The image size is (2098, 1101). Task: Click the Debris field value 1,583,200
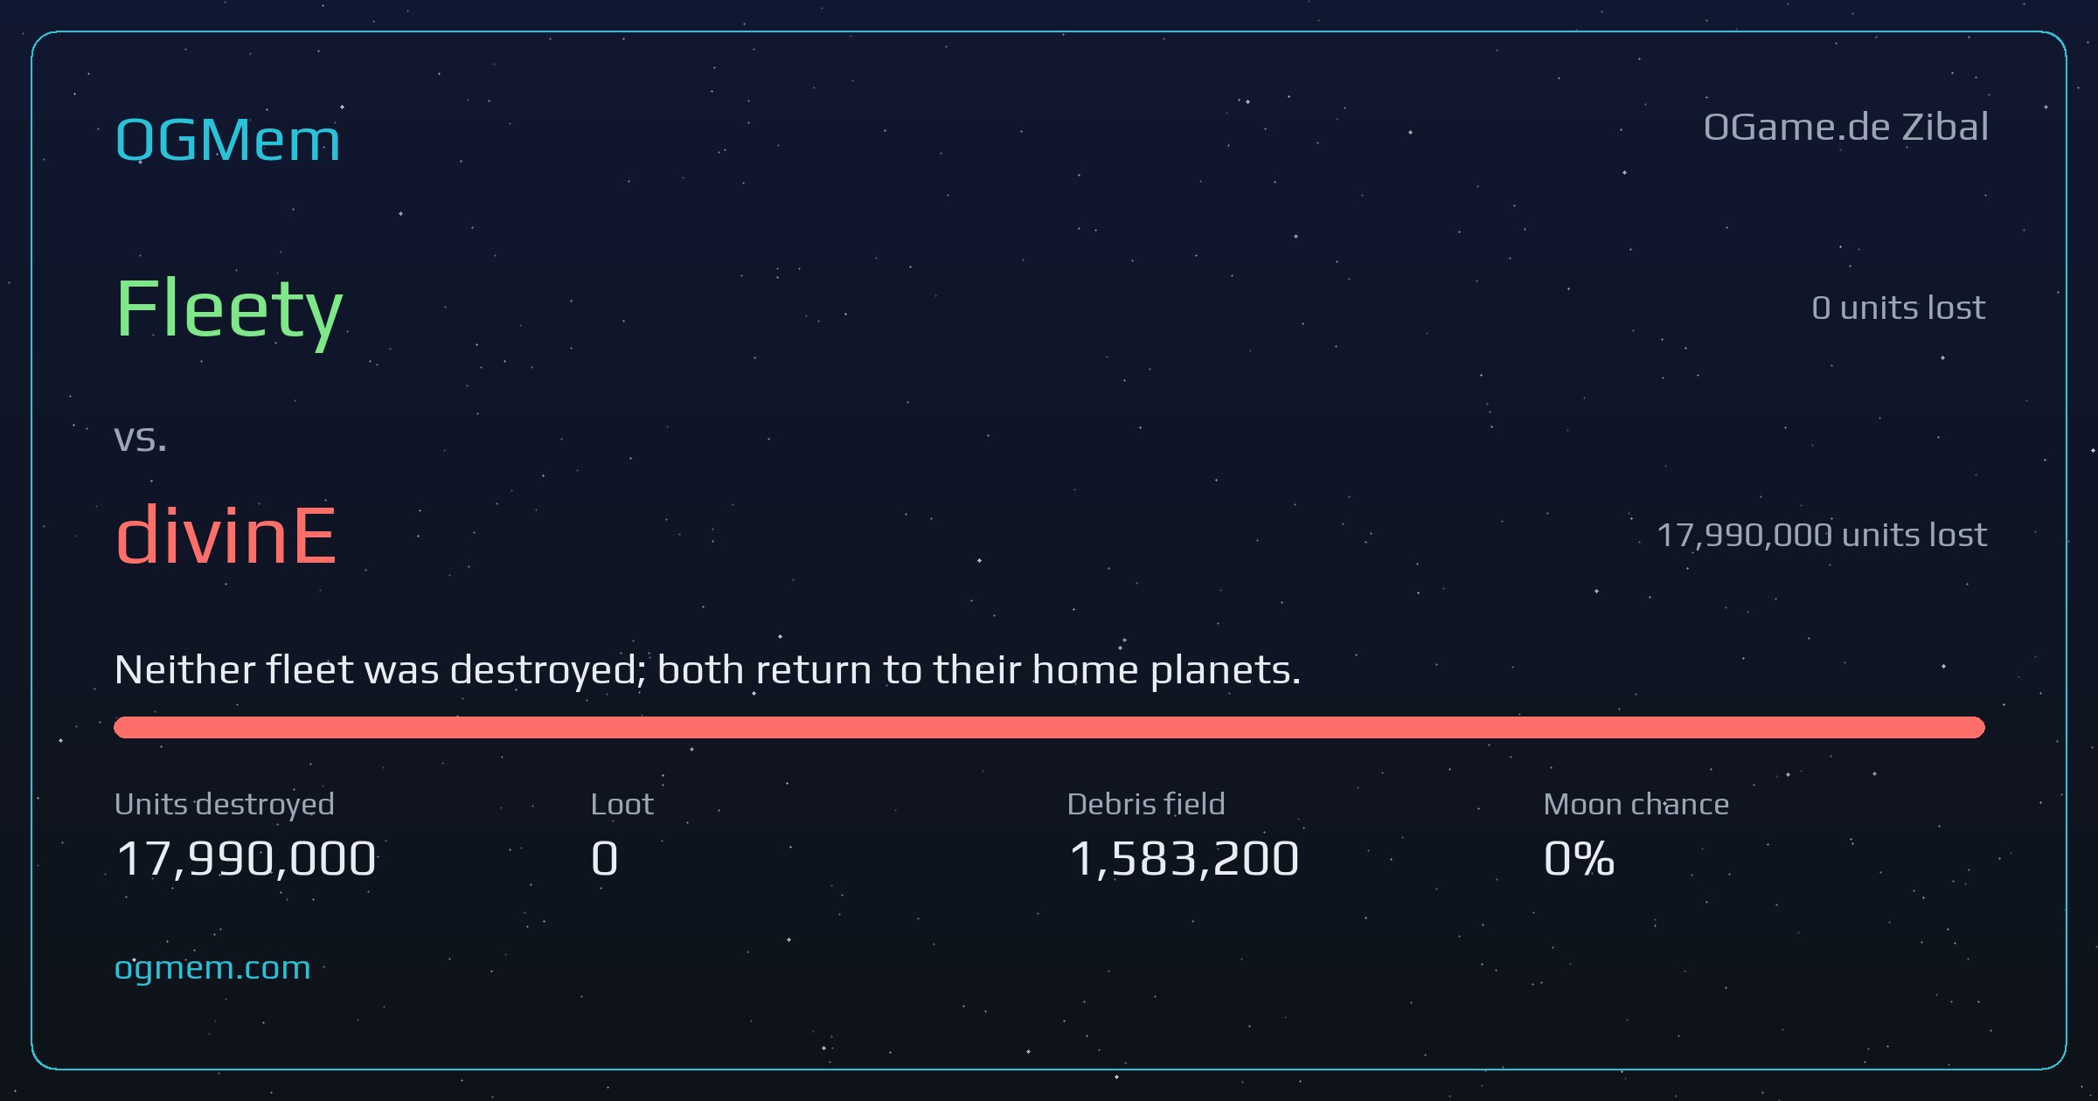[x=1184, y=858]
